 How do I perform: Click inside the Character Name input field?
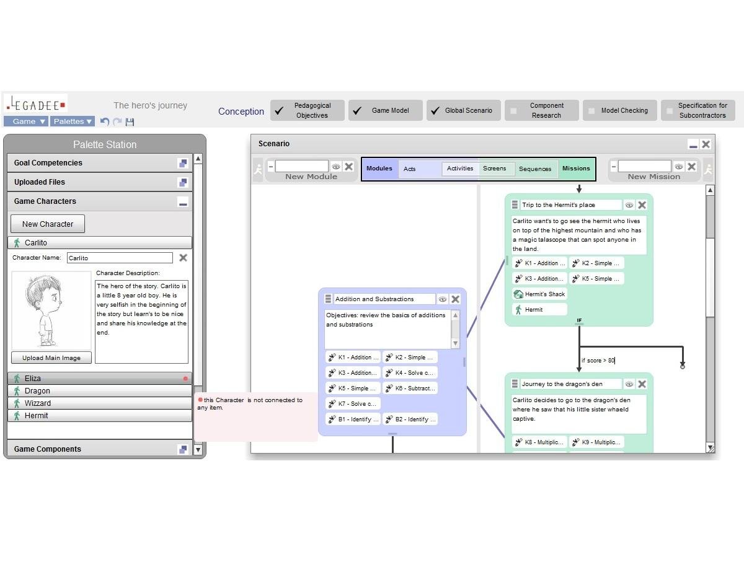pyautogui.click(x=120, y=258)
